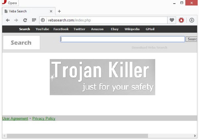This screenshot has height=140, width=199.
Task: Open YouTube in the navigation bar
Action: (x=42, y=29)
